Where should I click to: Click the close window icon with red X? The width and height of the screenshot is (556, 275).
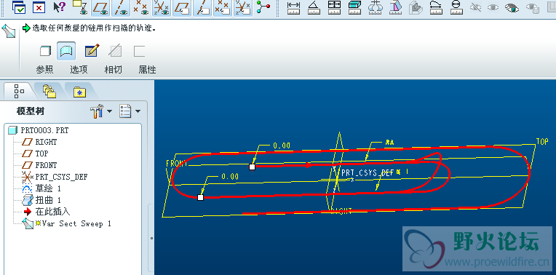tap(39, 7)
